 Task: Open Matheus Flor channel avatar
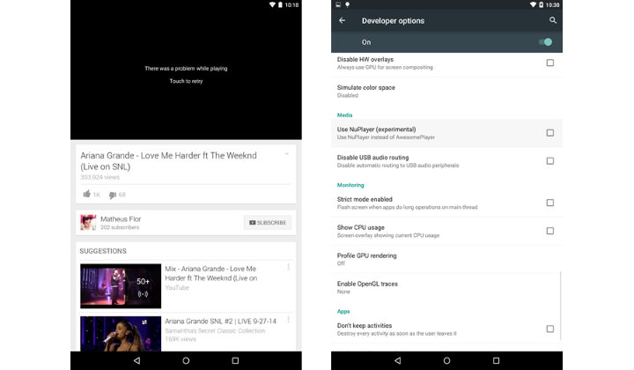(x=88, y=222)
